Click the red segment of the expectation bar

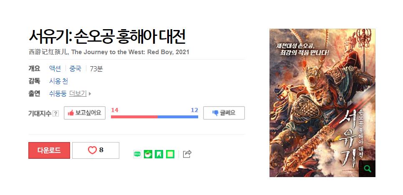coord(134,117)
